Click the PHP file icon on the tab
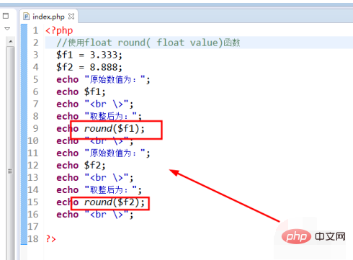 point(26,17)
